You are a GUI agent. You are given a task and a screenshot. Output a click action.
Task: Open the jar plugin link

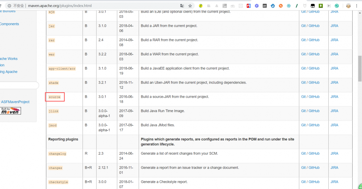click(52, 26)
